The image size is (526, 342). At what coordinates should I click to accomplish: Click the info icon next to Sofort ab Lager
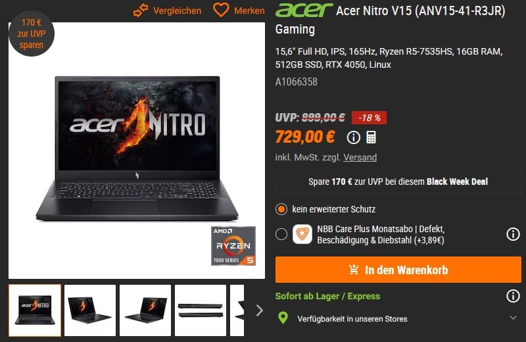[x=513, y=296]
